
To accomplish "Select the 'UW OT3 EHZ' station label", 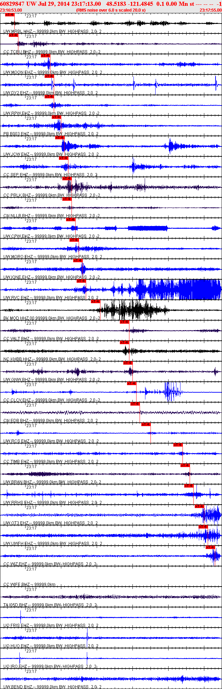I will coord(16,523).
